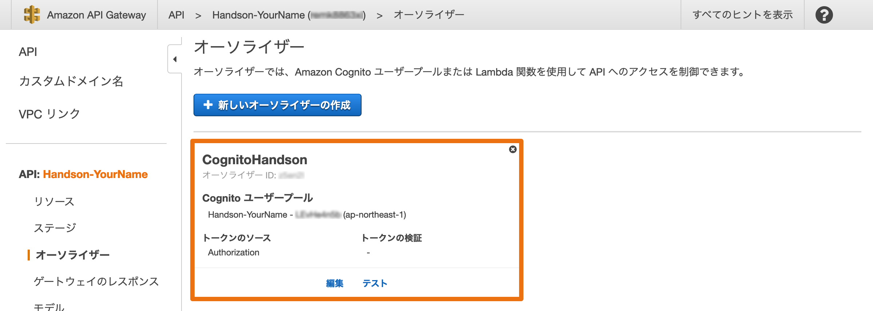The image size is (873, 311).
Task: Open ゲートウェイのレスポンス in sidebar
Action: pos(96,281)
